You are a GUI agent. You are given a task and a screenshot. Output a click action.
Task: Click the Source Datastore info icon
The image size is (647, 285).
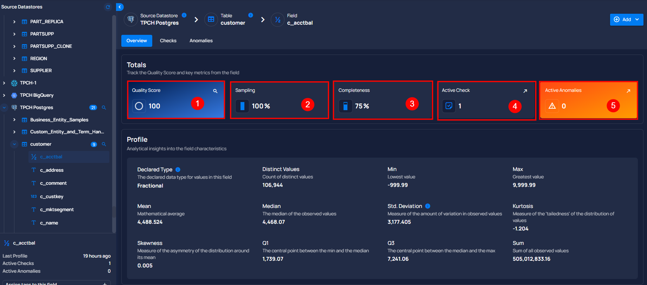(184, 15)
